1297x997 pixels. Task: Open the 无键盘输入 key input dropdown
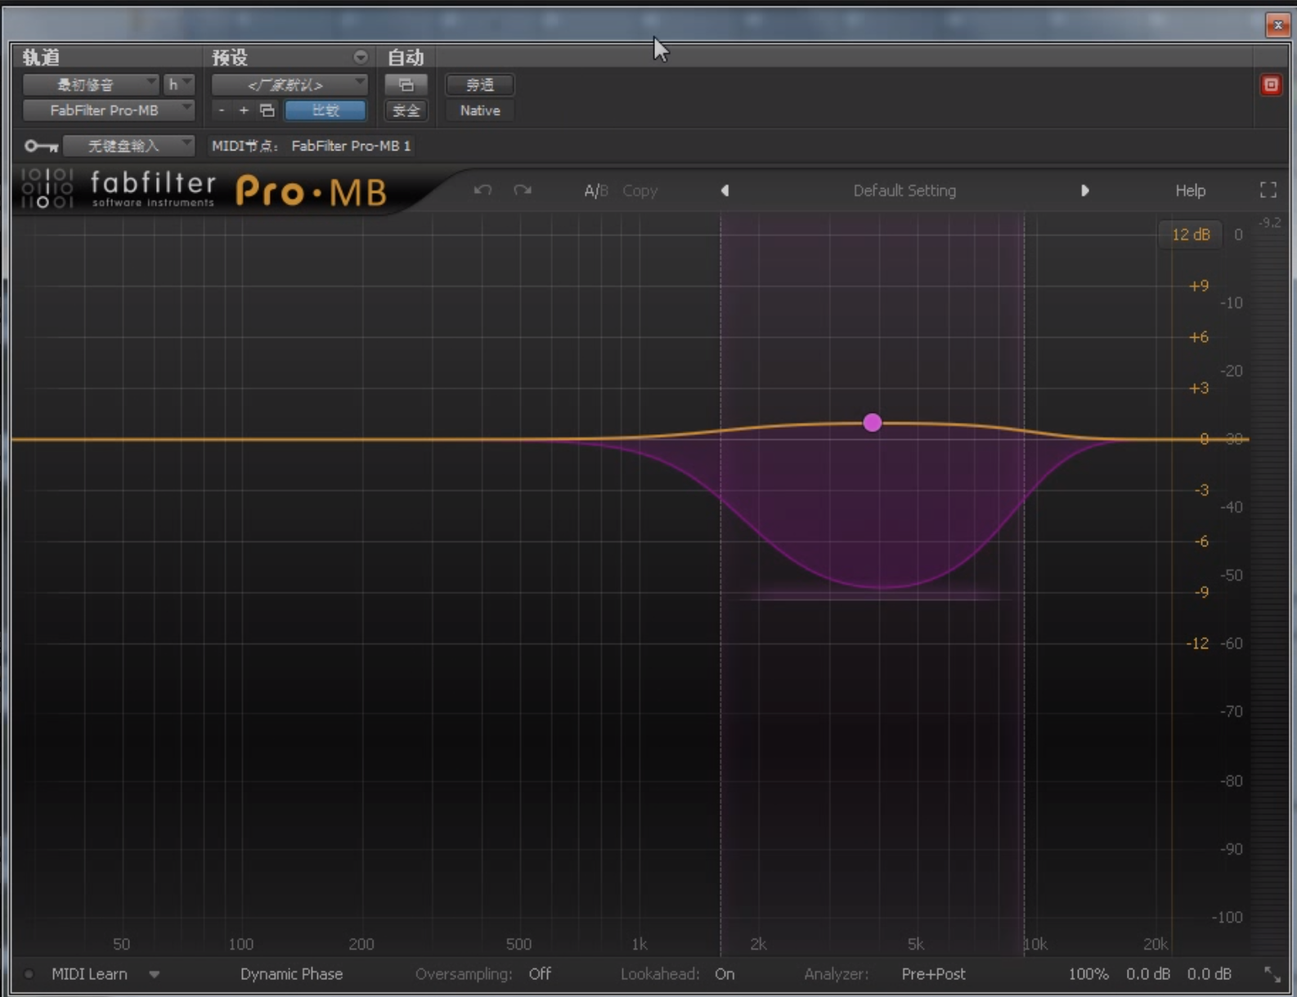[x=128, y=146]
